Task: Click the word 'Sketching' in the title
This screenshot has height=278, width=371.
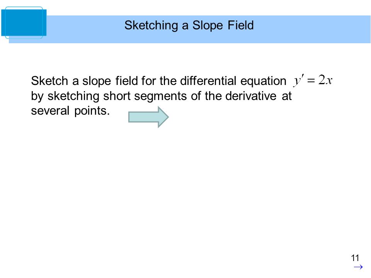Action: click(x=151, y=25)
